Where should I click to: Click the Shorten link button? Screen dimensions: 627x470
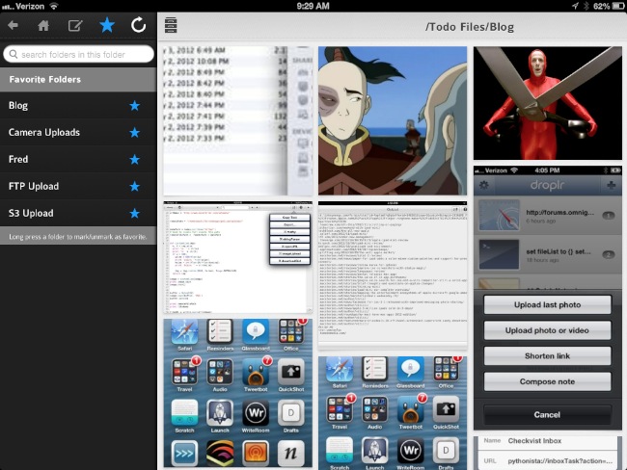(x=547, y=355)
